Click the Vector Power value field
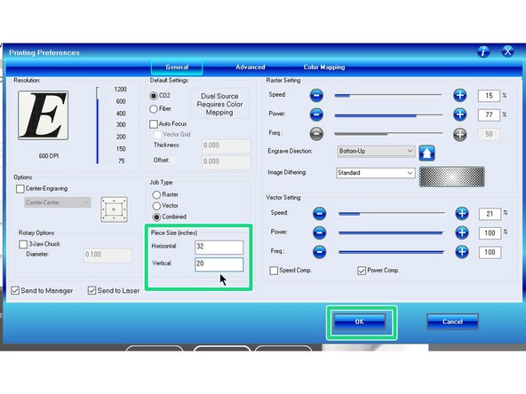526x394 pixels. [x=490, y=232]
